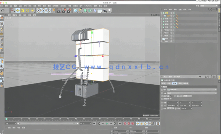The image size is (221, 134).
Task: Toggle the Y axis lock
Action: (x=44, y=10)
